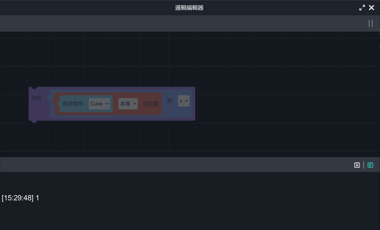Click the bottom notch of the 列印 block

pyautogui.click(x=34, y=121)
